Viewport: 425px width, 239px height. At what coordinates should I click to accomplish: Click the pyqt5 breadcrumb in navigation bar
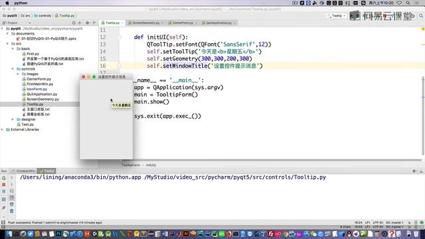pyautogui.click(x=10, y=16)
